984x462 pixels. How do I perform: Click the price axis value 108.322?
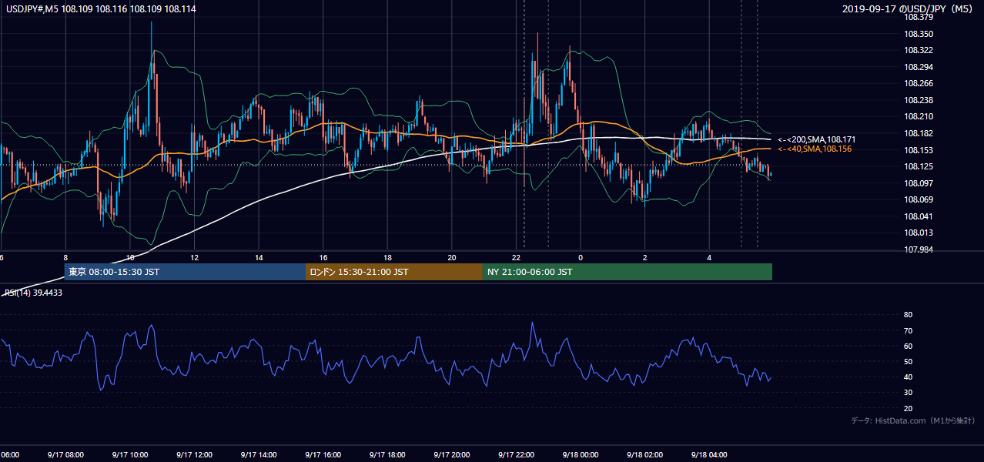pos(920,51)
